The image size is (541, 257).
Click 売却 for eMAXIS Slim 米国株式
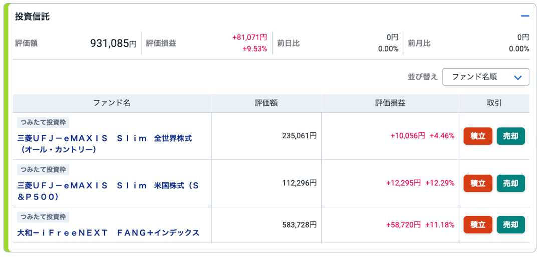point(510,183)
